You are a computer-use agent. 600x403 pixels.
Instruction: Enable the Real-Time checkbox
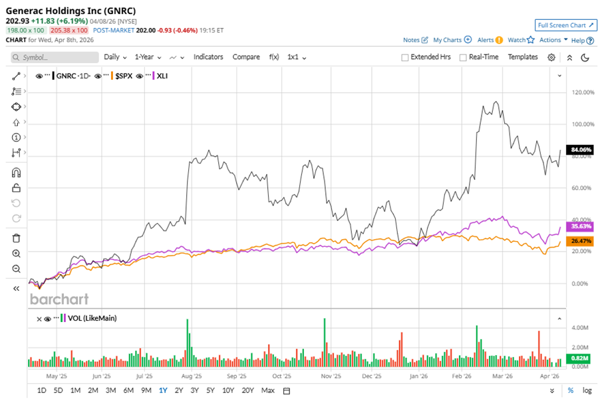[463, 58]
